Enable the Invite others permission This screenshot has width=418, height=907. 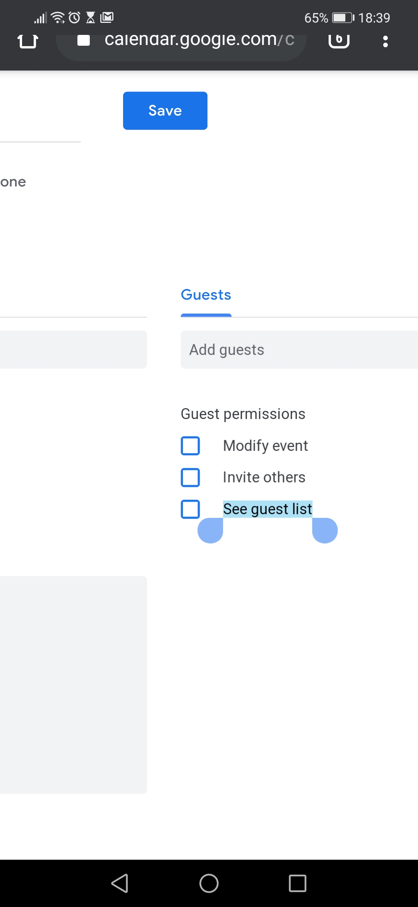click(190, 477)
